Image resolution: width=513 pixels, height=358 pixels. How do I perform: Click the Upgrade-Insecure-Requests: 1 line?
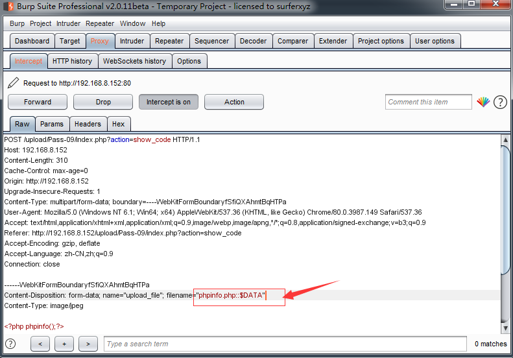pos(52,191)
